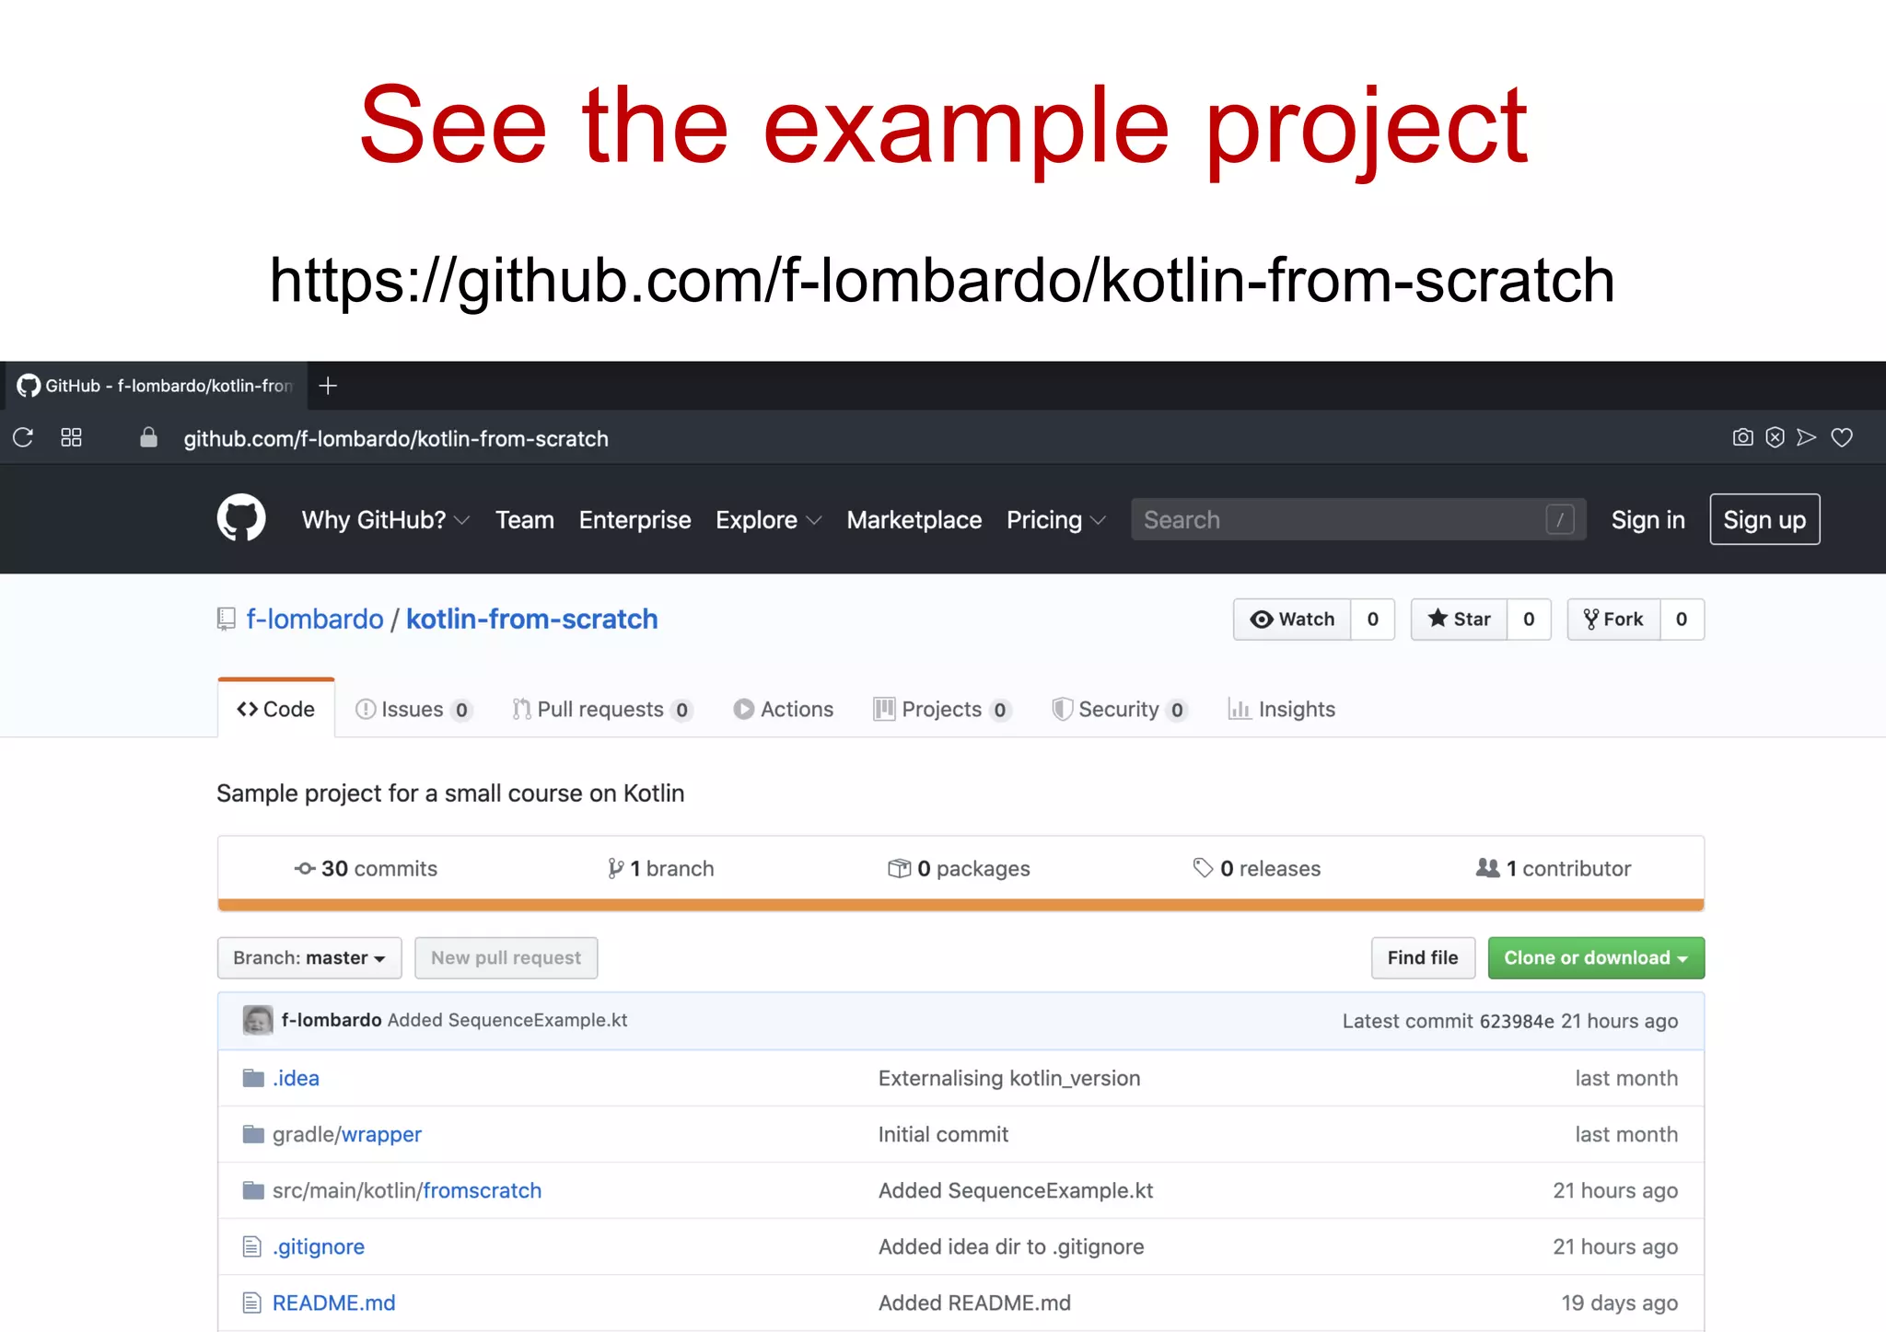Fork the repository
This screenshot has height=1332, width=1886.
(1614, 620)
